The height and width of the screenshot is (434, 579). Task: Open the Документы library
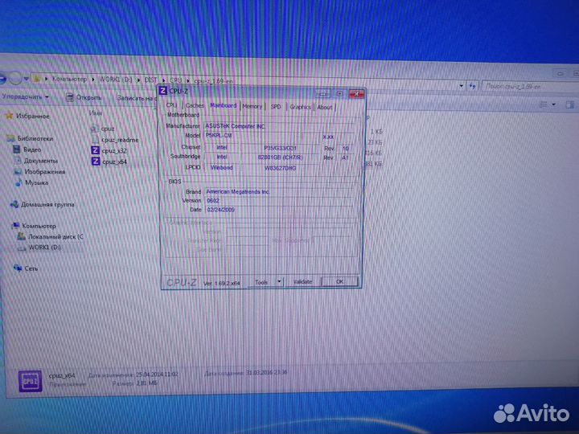click(x=41, y=161)
